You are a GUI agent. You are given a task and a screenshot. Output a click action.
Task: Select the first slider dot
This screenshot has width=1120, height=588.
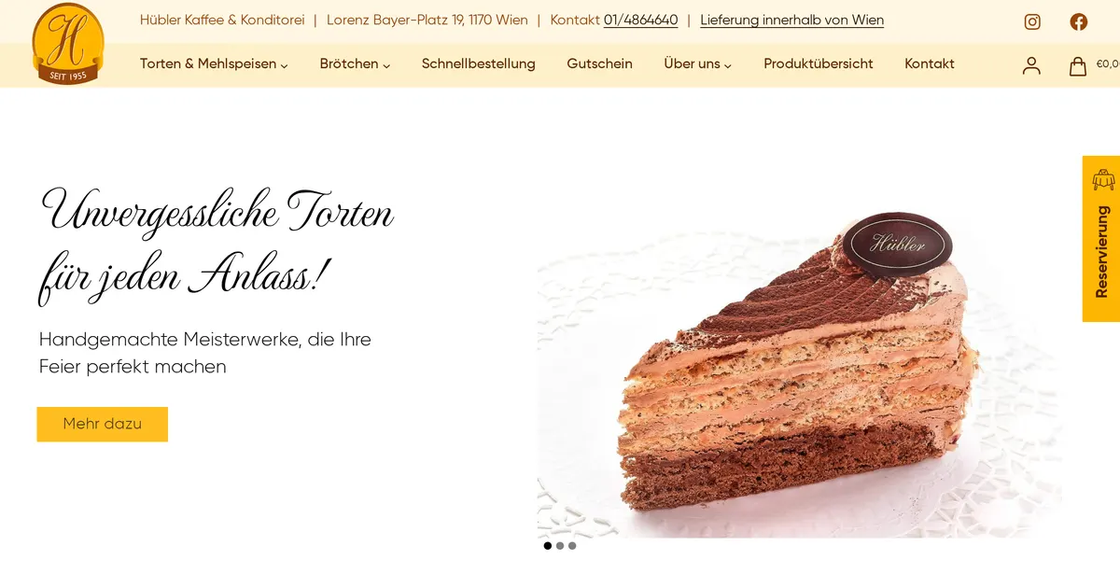click(x=548, y=546)
